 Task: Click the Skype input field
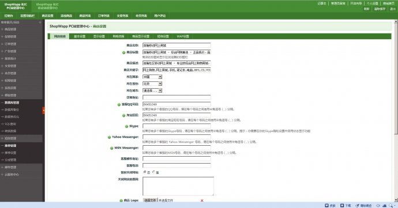click(x=177, y=126)
